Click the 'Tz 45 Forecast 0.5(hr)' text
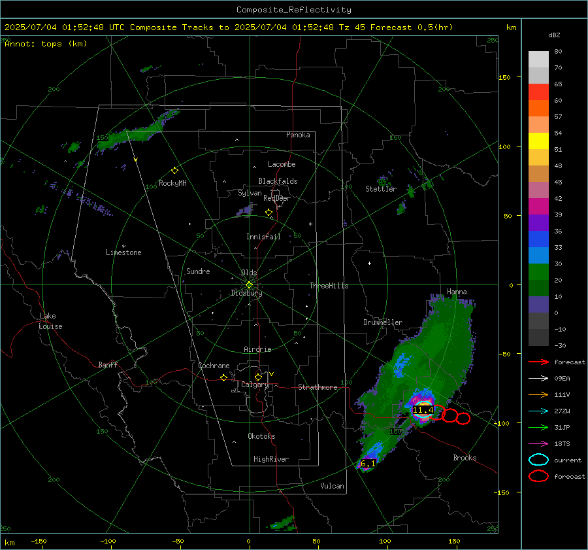 pyautogui.click(x=396, y=27)
